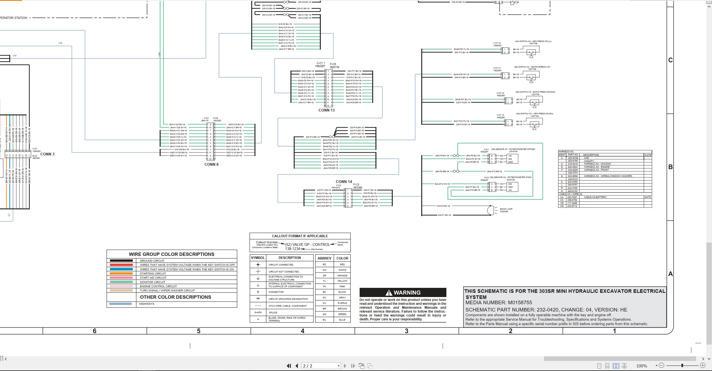Viewport: 712px width, 371px height.
Task: Go forward to next view
Action: pos(370,366)
